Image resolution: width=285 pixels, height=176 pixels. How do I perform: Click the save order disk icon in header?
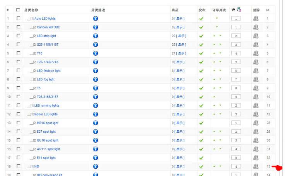(x=233, y=10)
